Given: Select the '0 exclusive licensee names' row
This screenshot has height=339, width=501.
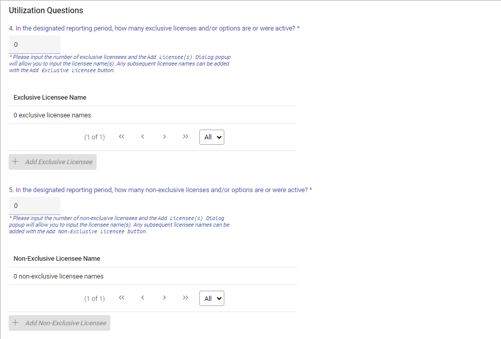Looking at the screenshot, I should (x=52, y=115).
